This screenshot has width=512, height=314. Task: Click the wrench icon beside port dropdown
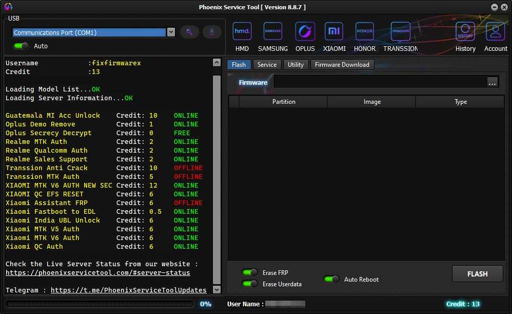[x=189, y=32]
